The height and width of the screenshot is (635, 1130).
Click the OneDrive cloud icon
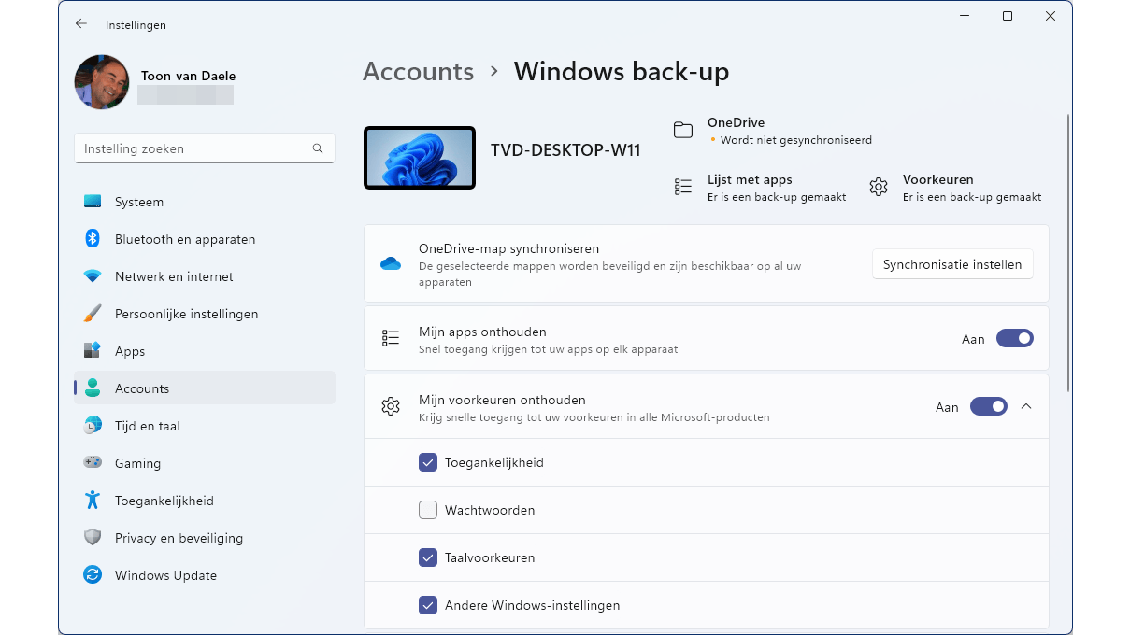391,264
